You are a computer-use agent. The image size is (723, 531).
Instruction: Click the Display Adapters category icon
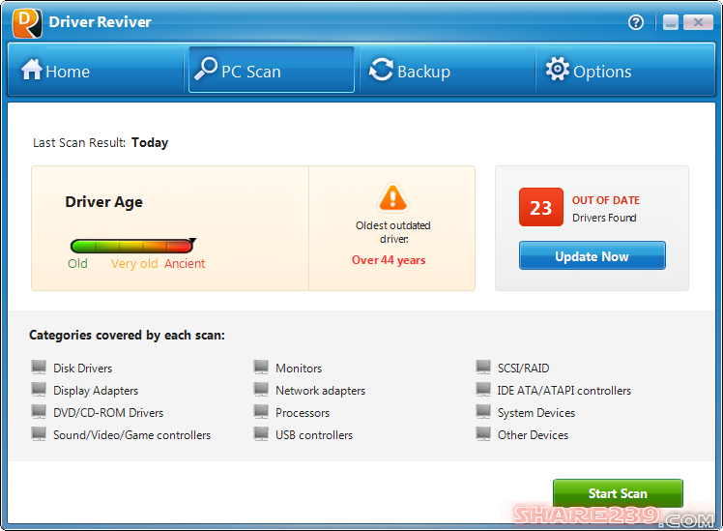(x=39, y=390)
